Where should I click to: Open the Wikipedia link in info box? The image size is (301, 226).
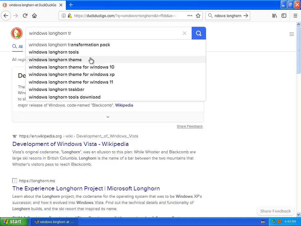[124, 105]
